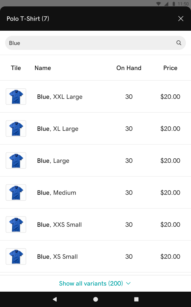Tap Blue, XXS Small shirt thumbnail

tap(16, 224)
